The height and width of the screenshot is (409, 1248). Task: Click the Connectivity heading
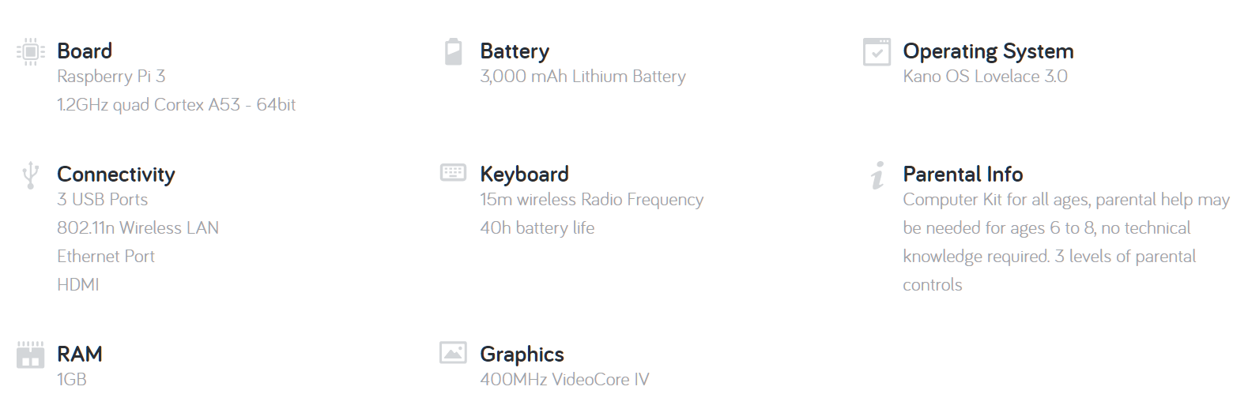[116, 174]
